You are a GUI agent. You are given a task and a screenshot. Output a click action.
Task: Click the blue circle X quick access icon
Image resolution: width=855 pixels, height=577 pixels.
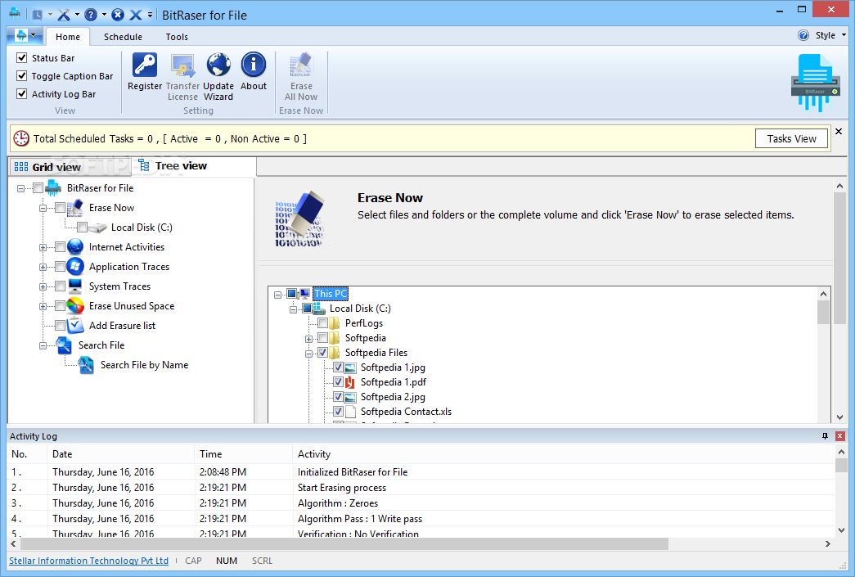click(x=118, y=15)
